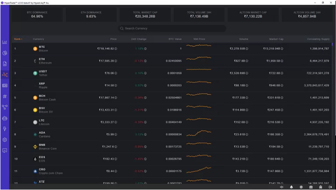Image resolution: width=336 pixels, height=190 pixels.
Task: Open the lightning bolt icon in sidebar
Action: point(5,129)
